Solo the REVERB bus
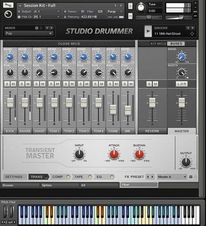Screen dimensions: 206x226 [149, 84]
